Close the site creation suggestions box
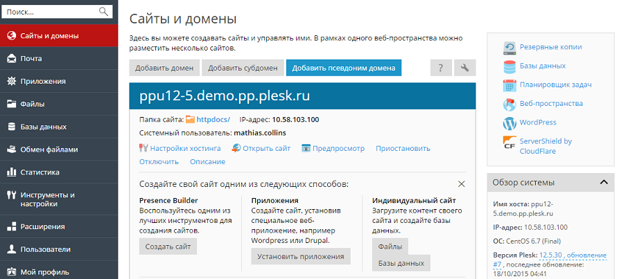The height and width of the screenshot is (279, 619). [461, 184]
